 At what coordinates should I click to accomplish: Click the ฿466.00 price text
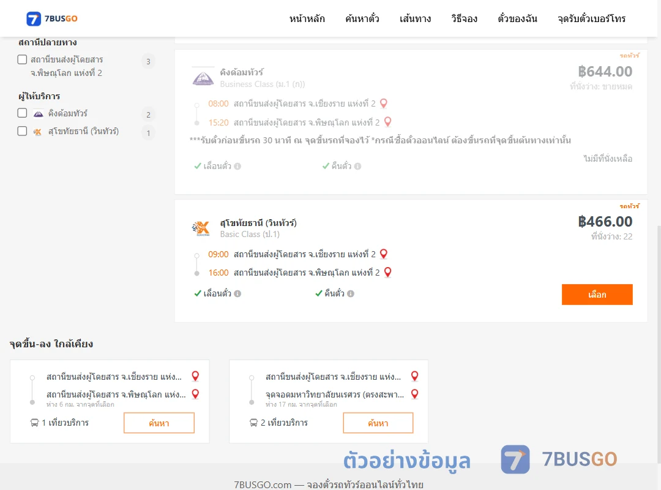point(605,222)
